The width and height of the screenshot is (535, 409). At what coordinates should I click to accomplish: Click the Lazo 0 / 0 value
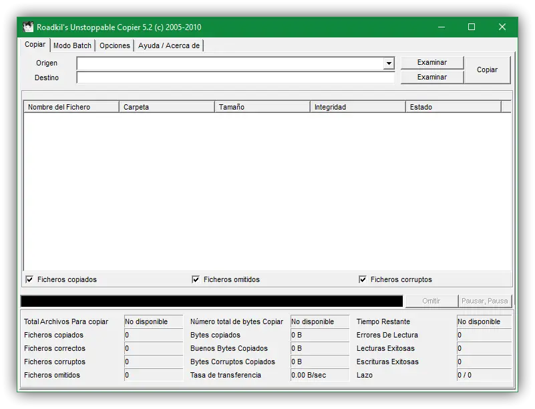click(484, 375)
